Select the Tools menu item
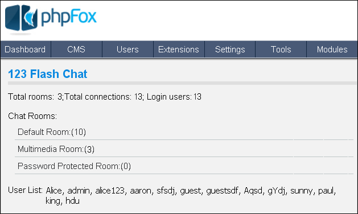 [x=281, y=50]
